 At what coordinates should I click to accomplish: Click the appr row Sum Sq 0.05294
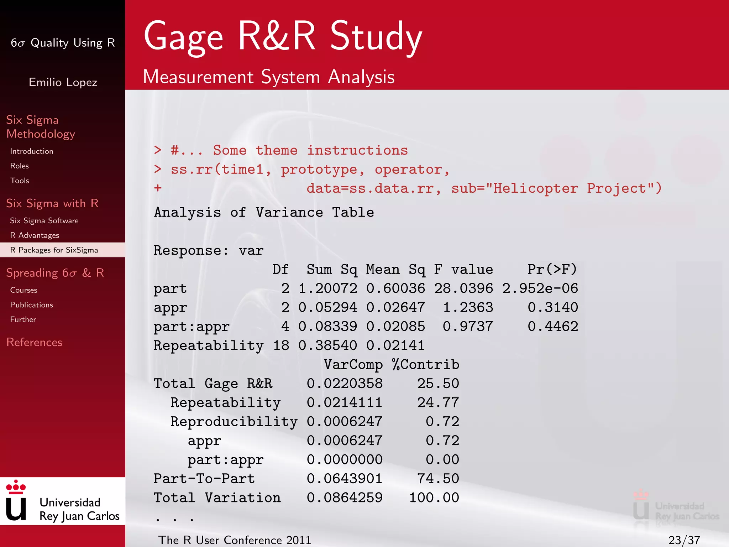point(328,307)
